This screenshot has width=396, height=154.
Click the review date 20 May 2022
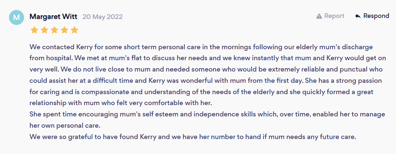click(x=103, y=17)
